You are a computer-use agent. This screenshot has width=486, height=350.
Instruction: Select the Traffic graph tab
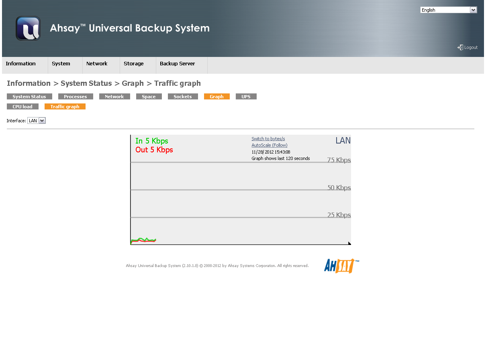[x=65, y=107]
